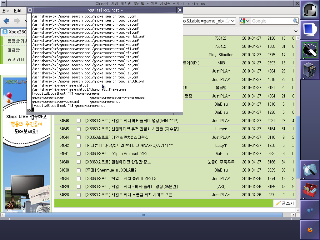
Task: Expand the URL bar history dropdown
Action: 232,21
